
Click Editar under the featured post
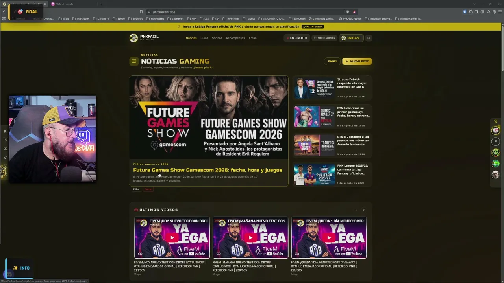coord(136,189)
